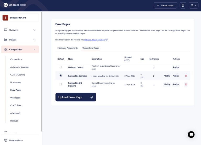Image resolution: width=201 pixels, height=145 pixels.
Task: Follow the Umbraco documentation link
Action: tap(94, 40)
